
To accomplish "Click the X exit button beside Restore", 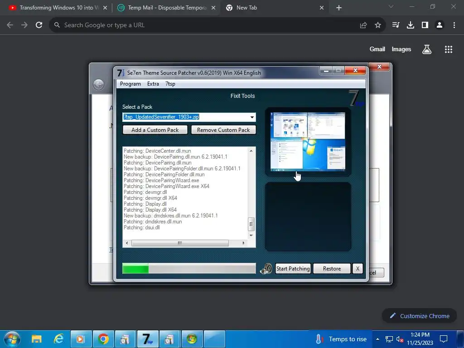I will (358, 268).
